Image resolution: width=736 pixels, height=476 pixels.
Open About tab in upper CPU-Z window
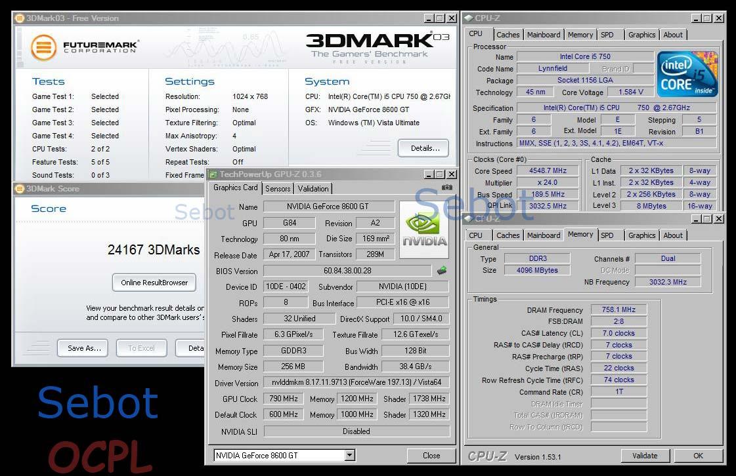(x=672, y=35)
